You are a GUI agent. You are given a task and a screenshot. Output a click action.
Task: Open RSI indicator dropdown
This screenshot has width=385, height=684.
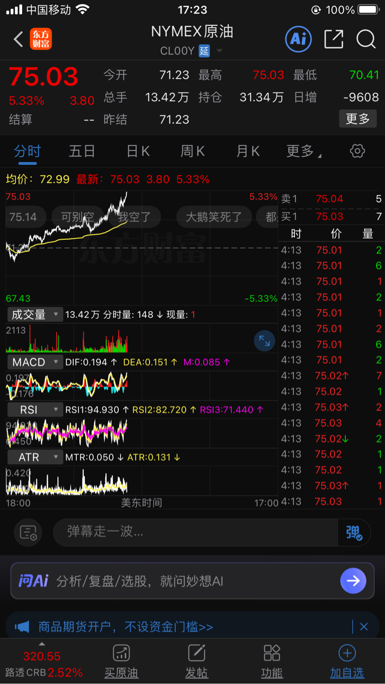click(35, 410)
